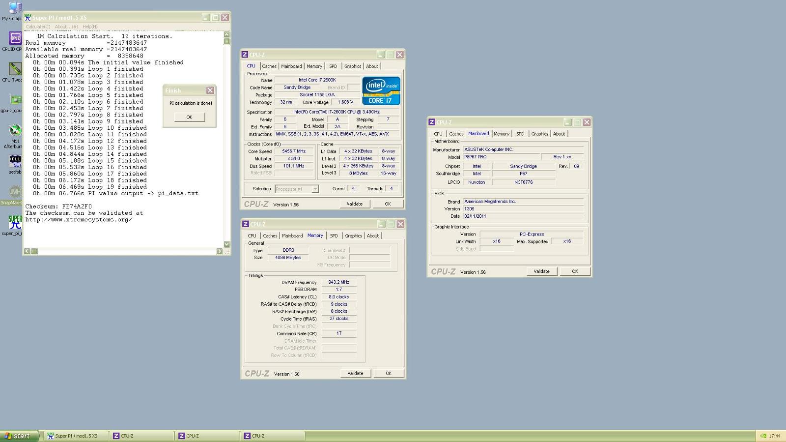Click the CPU-Z icon in Memory window title
The width and height of the screenshot is (786, 442).
pyautogui.click(x=245, y=224)
